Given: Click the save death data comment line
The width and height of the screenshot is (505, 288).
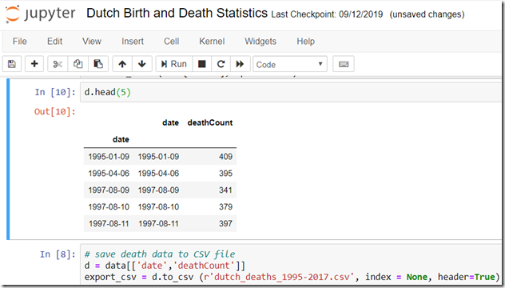Looking at the screenshot, I should coord(160,254).
